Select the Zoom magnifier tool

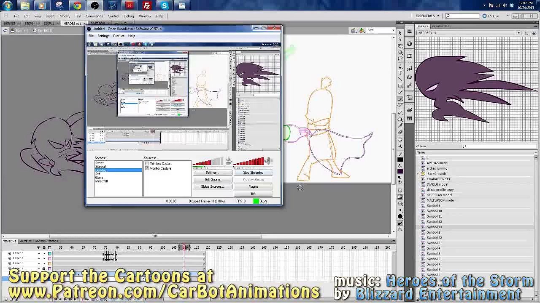(x=400, y=146)
